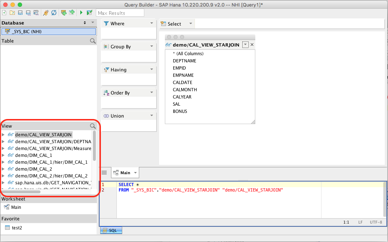Run the query with the green play icon
This screenshot has height=242, width=388.
click(x=81, y=12)
